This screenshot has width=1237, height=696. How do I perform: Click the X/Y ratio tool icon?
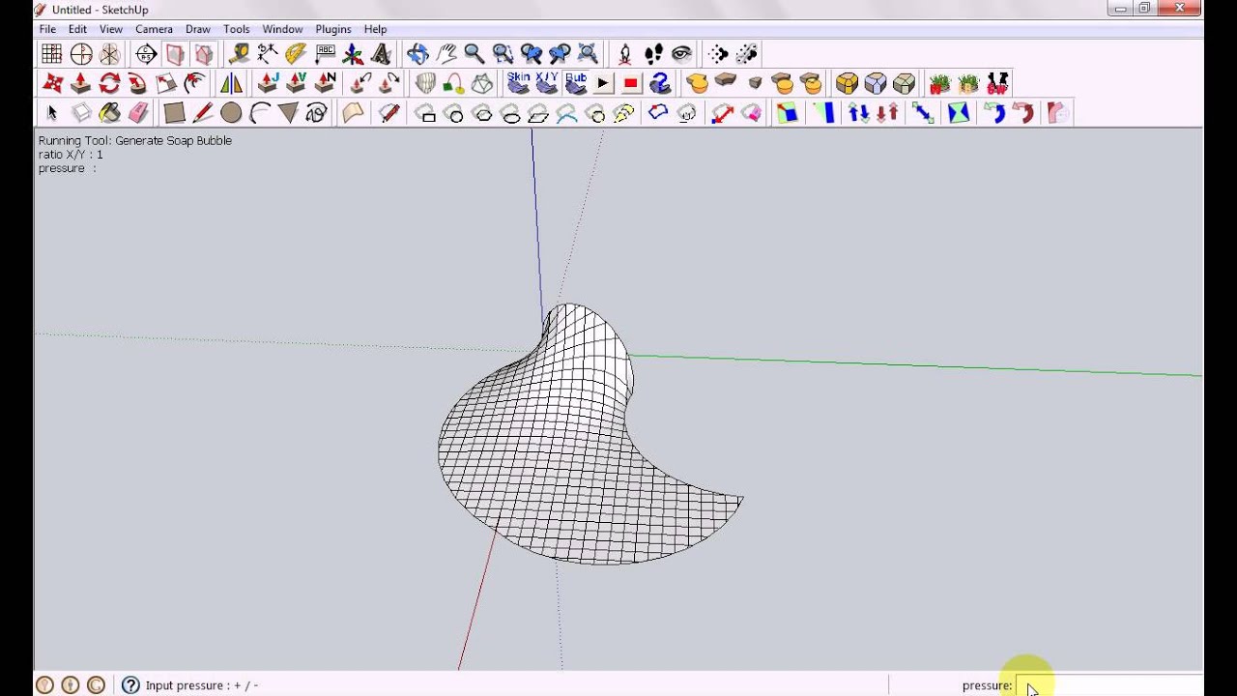[547, 83]
